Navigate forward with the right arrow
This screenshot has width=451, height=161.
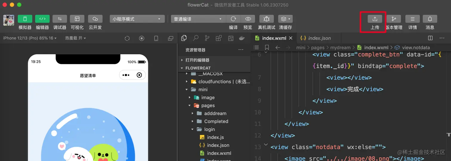[x=288, y=47]
